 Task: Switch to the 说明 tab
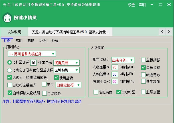43,41
